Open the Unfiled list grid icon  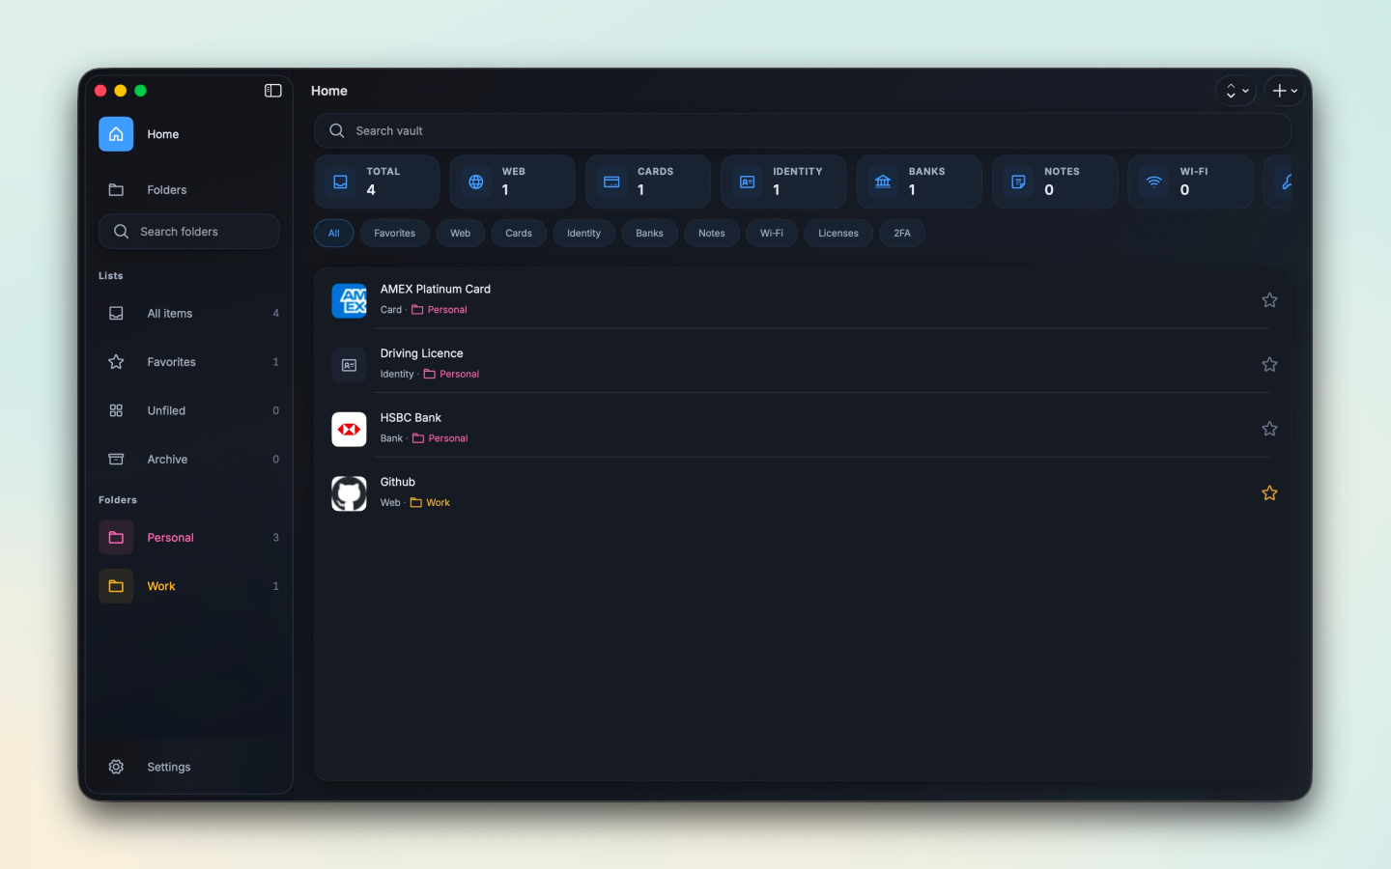coord(116,410)
